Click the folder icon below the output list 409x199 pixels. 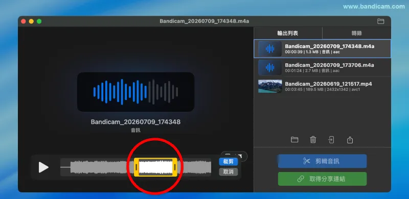pyautogui.click(x=294, y=140)
